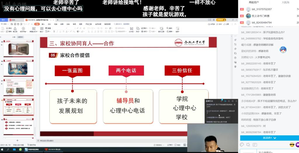Open the sunglasses emoji picker in chat

tap(292, 145)
